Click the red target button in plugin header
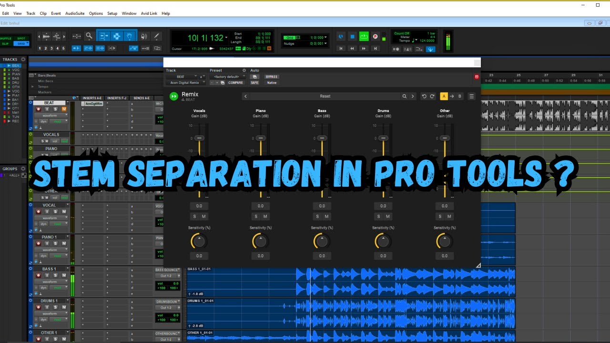This screenshot has width=610, height=343. pyautogui.click(x=477, y=77)
